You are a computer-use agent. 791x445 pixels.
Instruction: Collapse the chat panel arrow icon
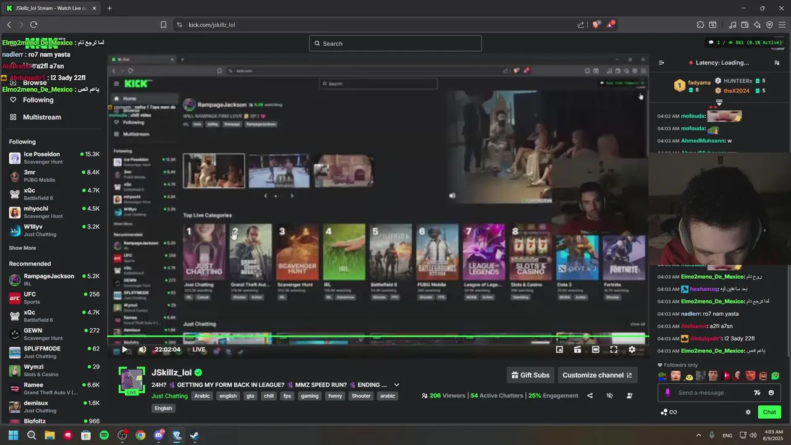point(661,62)
